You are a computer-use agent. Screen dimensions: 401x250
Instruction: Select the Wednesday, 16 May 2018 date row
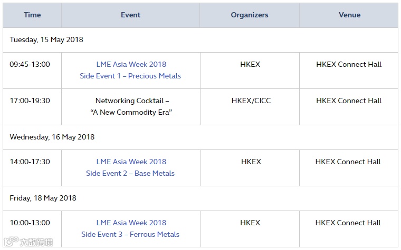pos(200,137)
